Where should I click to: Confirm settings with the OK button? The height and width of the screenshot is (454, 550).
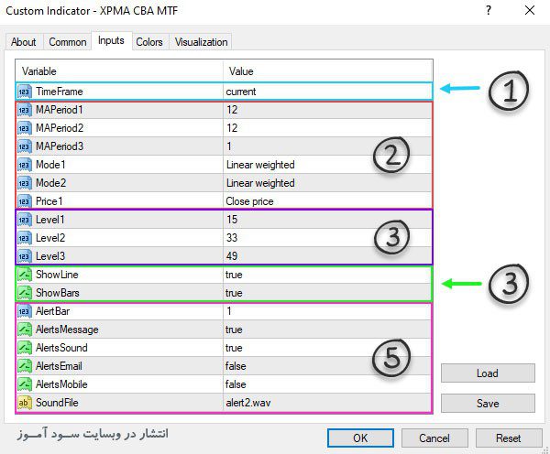(360, 438)
